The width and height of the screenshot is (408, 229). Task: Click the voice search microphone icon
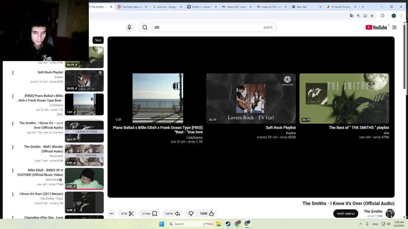[x=129, y=27]
